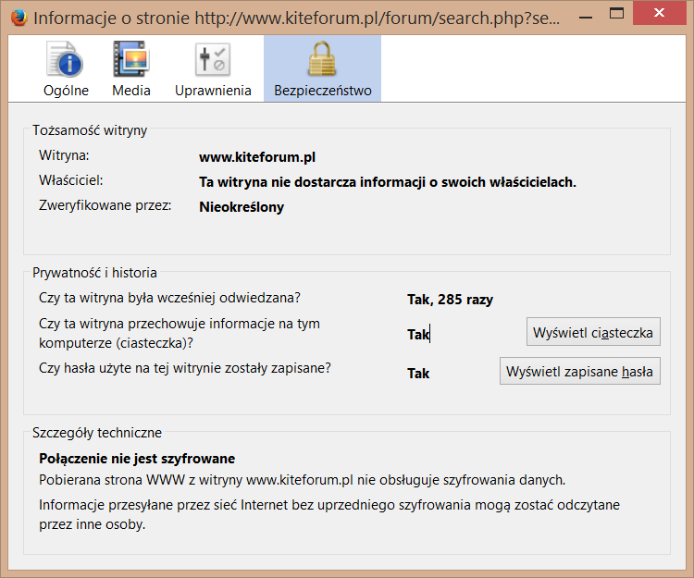Viewport: 694px width, 578px height.
Task: Click the 'Prywatność i historia' group title
Action: [x=94, y=273]
